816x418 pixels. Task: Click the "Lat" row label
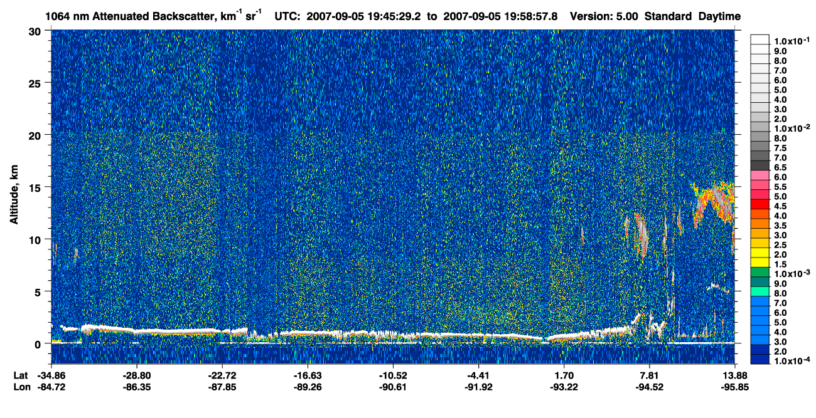(21, 375)
